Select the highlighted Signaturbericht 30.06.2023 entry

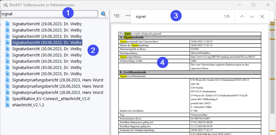(47, 43)
